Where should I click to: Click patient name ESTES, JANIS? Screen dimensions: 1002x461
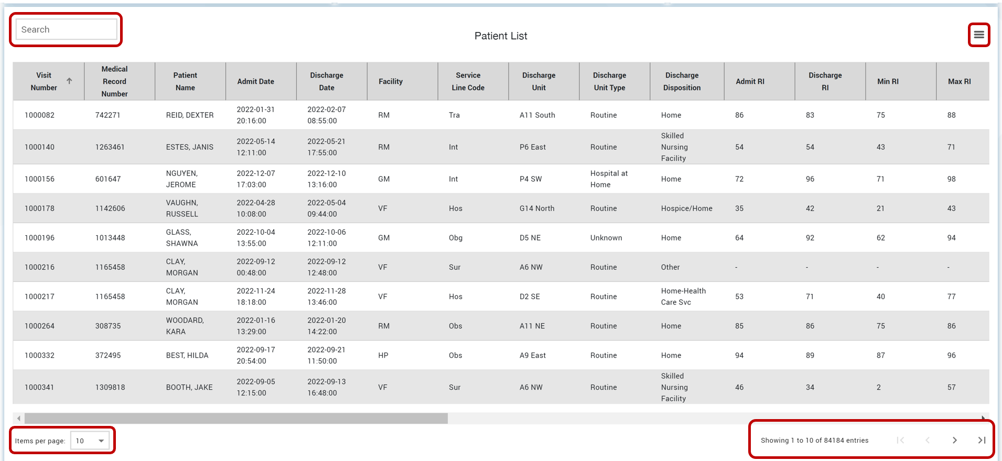(190, 147)
